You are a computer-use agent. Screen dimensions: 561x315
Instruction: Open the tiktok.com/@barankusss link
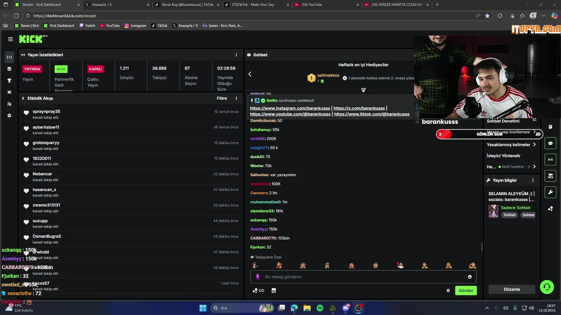tap(372, 114)
